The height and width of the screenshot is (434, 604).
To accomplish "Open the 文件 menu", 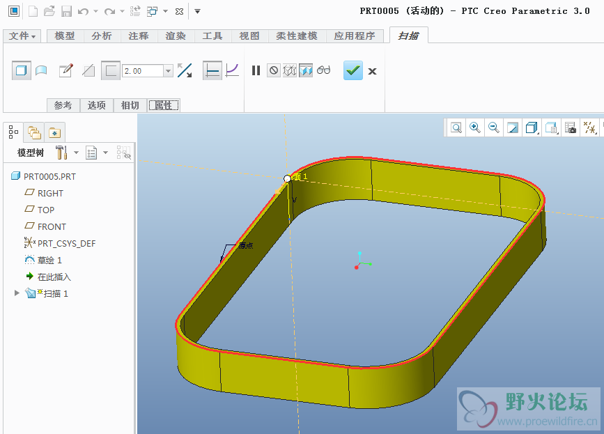I will (x=22, y=36).
